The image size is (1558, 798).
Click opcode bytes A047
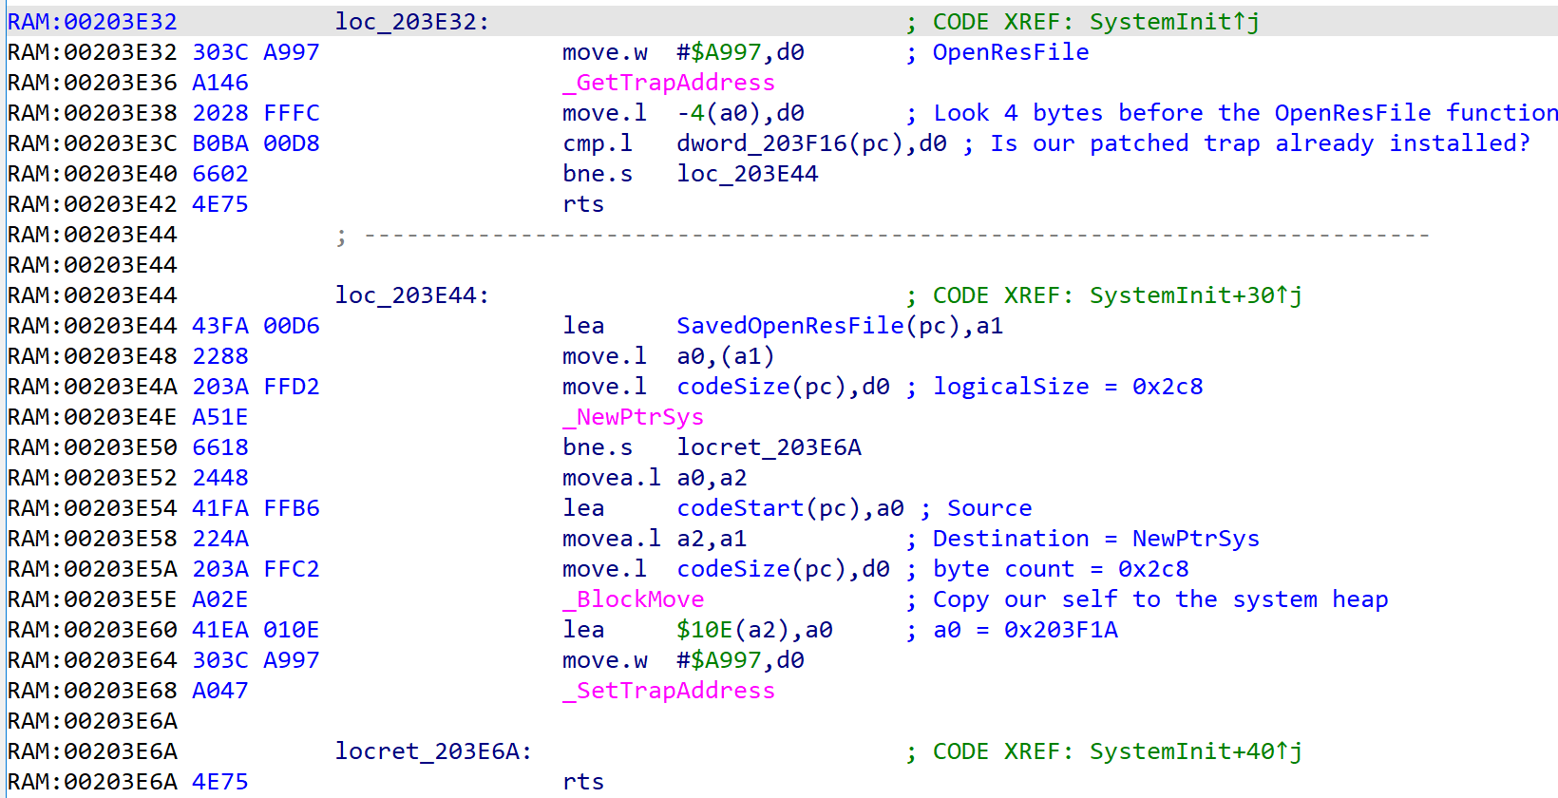[x=220, y=691]
